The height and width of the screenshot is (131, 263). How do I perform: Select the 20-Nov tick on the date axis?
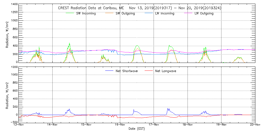point(255,125)
